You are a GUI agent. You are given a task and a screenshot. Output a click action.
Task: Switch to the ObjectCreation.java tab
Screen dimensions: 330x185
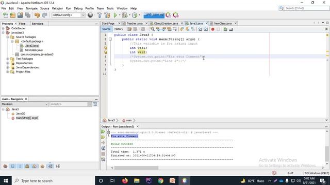point(166,23)
